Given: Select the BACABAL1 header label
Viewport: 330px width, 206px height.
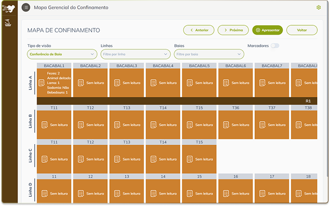Looking at the screenshot, I should click(x=54, y=66).
